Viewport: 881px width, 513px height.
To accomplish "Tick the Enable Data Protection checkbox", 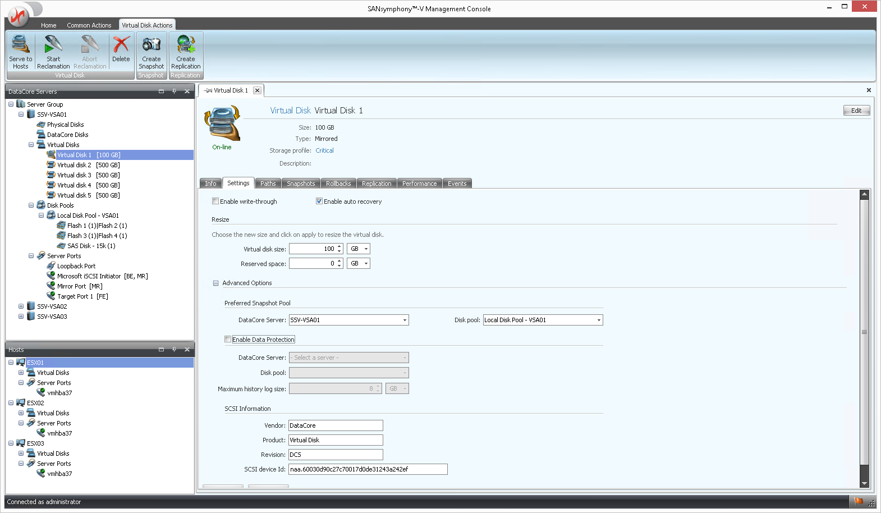I will click(x=228, y=340).
